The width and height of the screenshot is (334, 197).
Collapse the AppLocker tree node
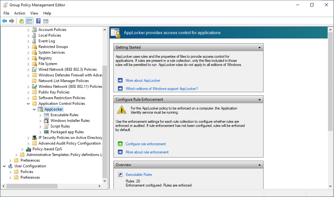coord(34,109)
